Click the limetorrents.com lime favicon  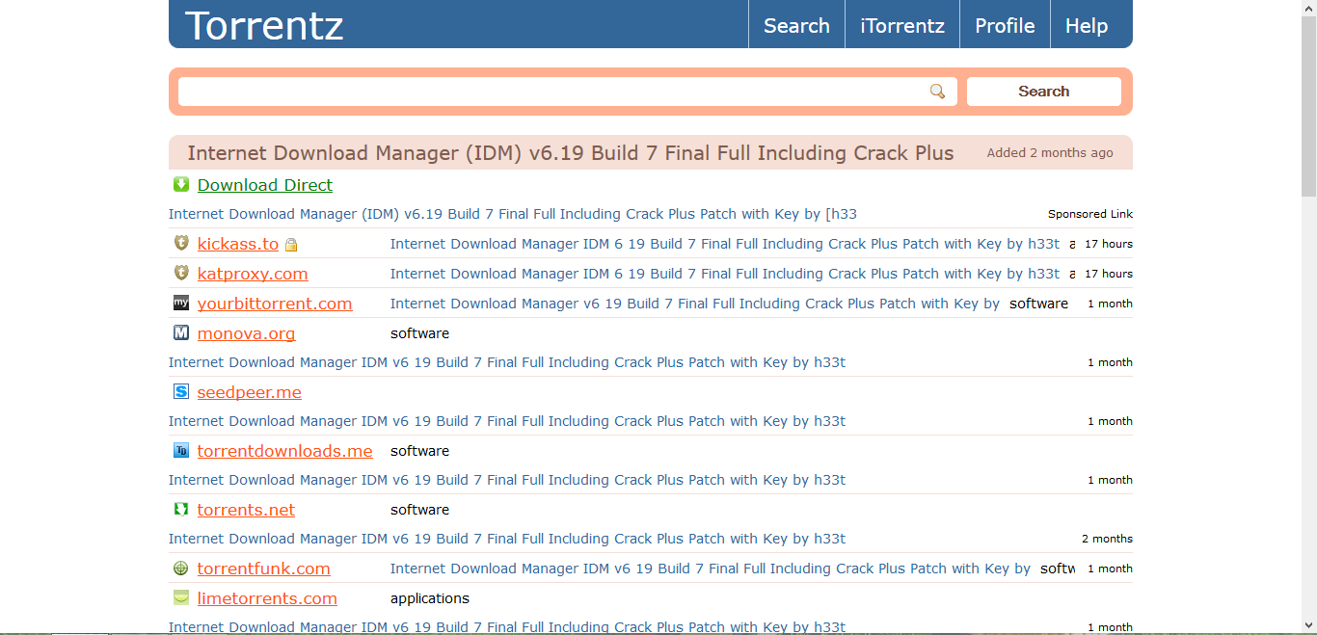coord(181,597)
